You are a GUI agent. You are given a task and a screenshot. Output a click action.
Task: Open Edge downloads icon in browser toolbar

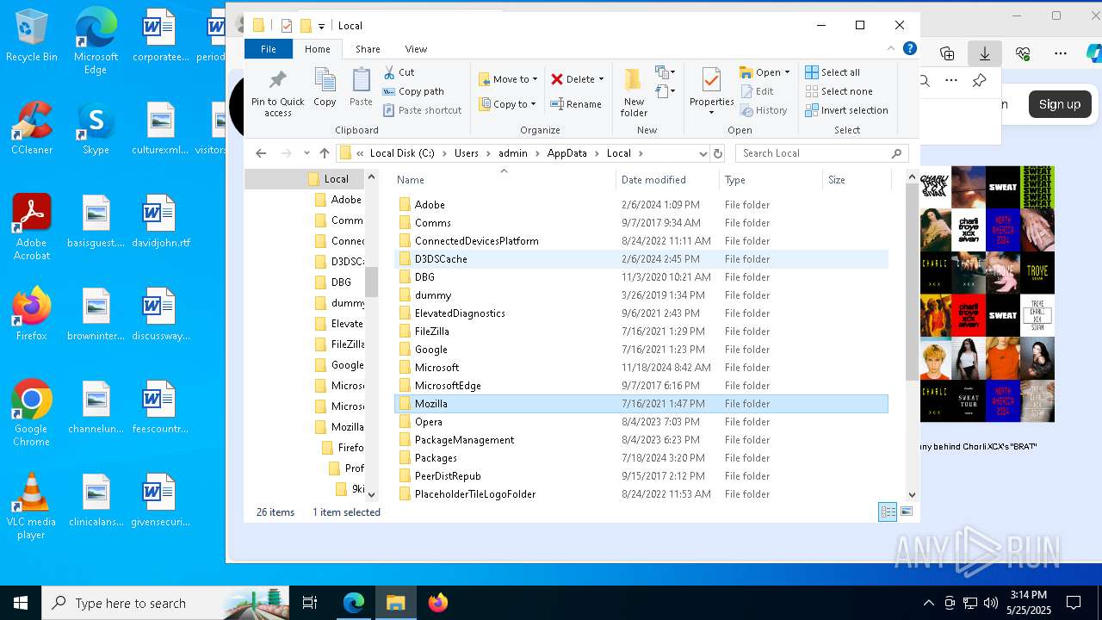pyautogui.click(x=985, y=53)
